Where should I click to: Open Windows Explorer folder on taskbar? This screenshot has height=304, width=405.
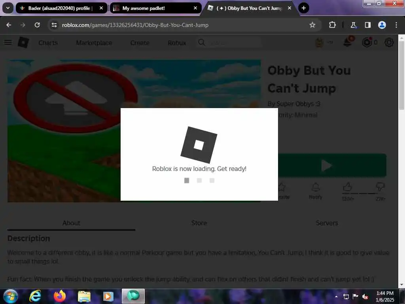[x=84, y=296]
